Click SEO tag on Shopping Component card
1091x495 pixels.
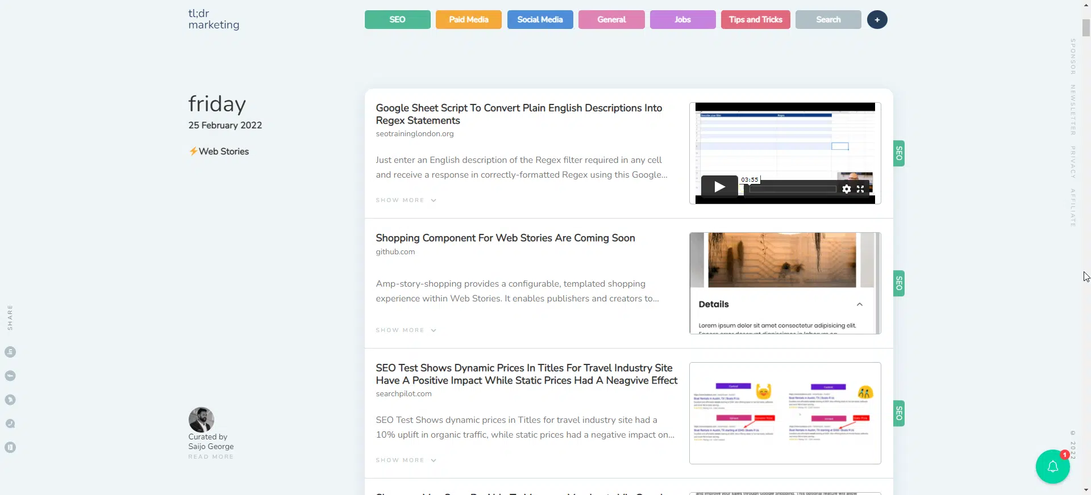(899, 283)
